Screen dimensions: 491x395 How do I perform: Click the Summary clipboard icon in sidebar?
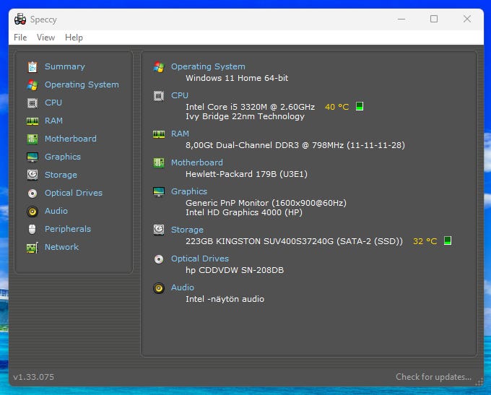click(32, 66)
